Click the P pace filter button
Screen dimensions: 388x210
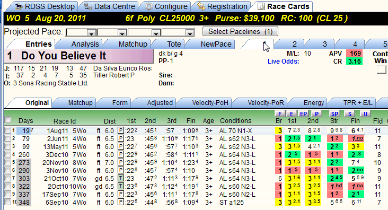[316, 114]
